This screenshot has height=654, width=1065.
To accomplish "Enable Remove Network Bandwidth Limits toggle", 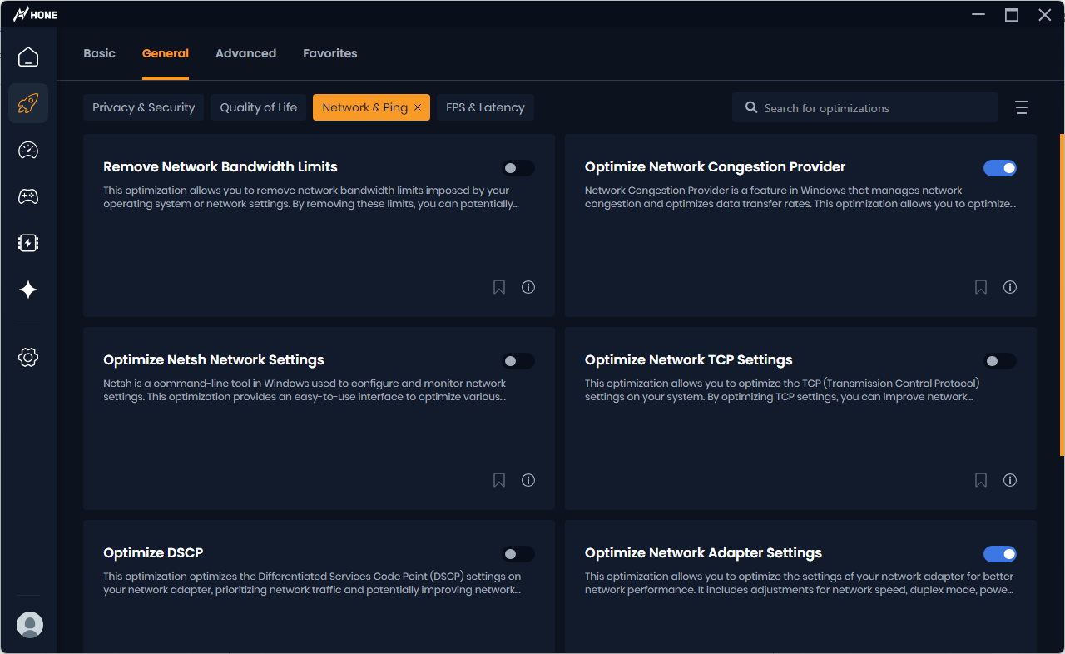I will pos(518,168).
